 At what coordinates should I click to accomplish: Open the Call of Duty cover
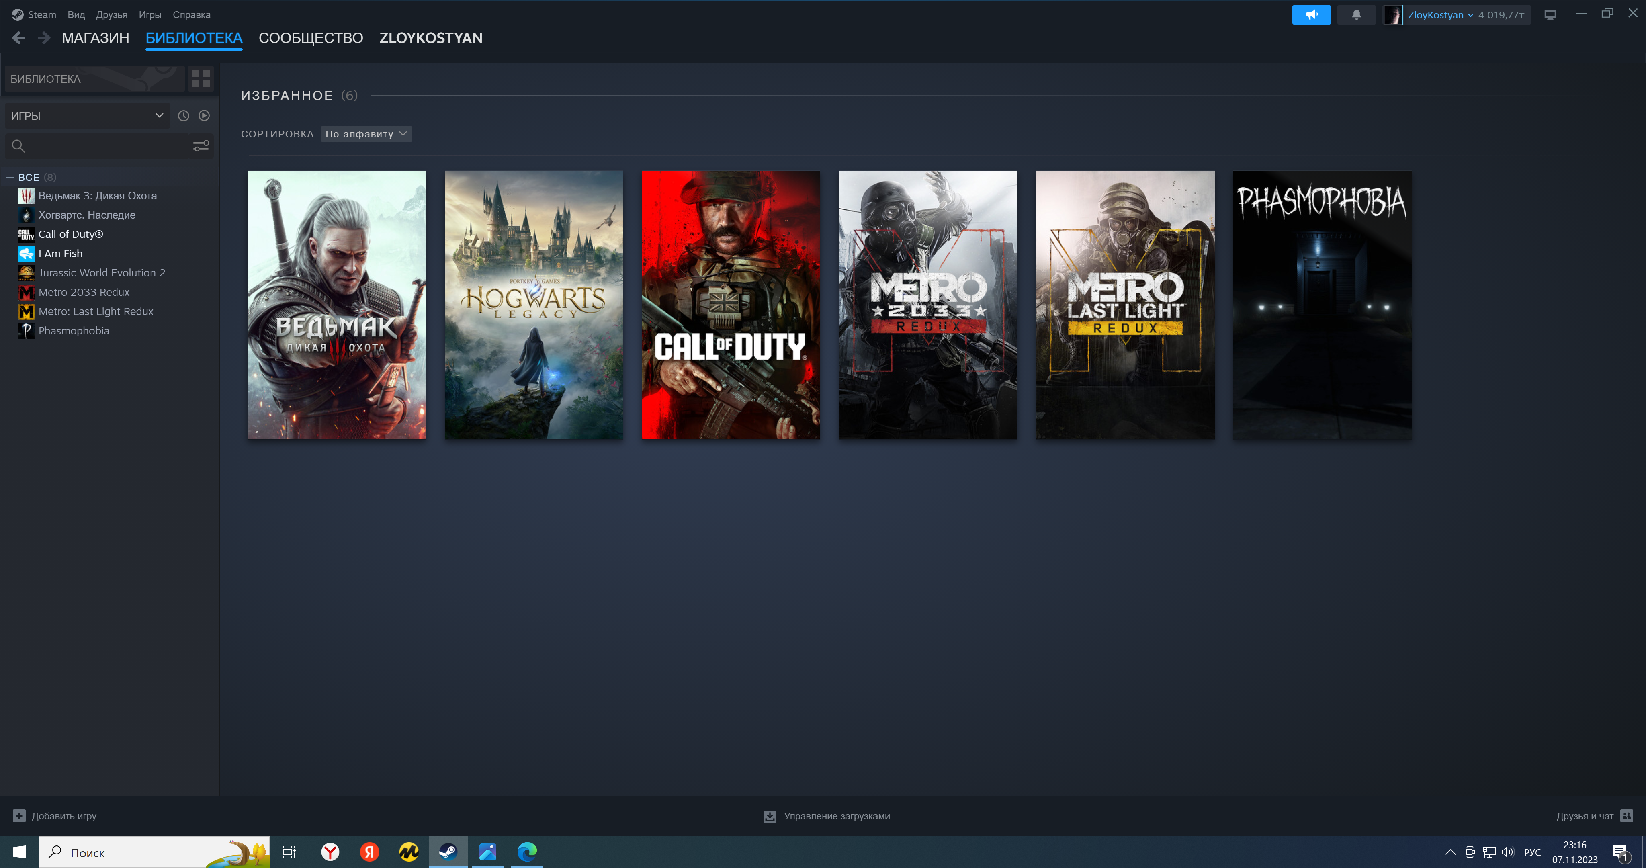tap(730, 305)
